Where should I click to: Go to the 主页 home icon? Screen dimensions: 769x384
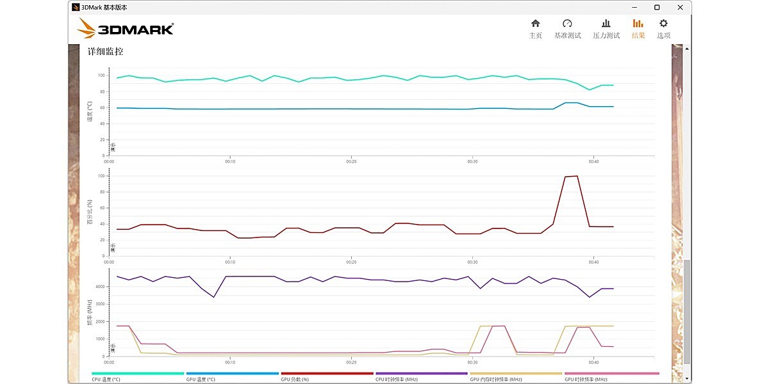pos(535,28)
